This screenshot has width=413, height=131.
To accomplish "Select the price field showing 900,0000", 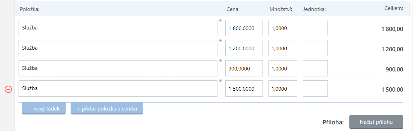I will [244, 68].
